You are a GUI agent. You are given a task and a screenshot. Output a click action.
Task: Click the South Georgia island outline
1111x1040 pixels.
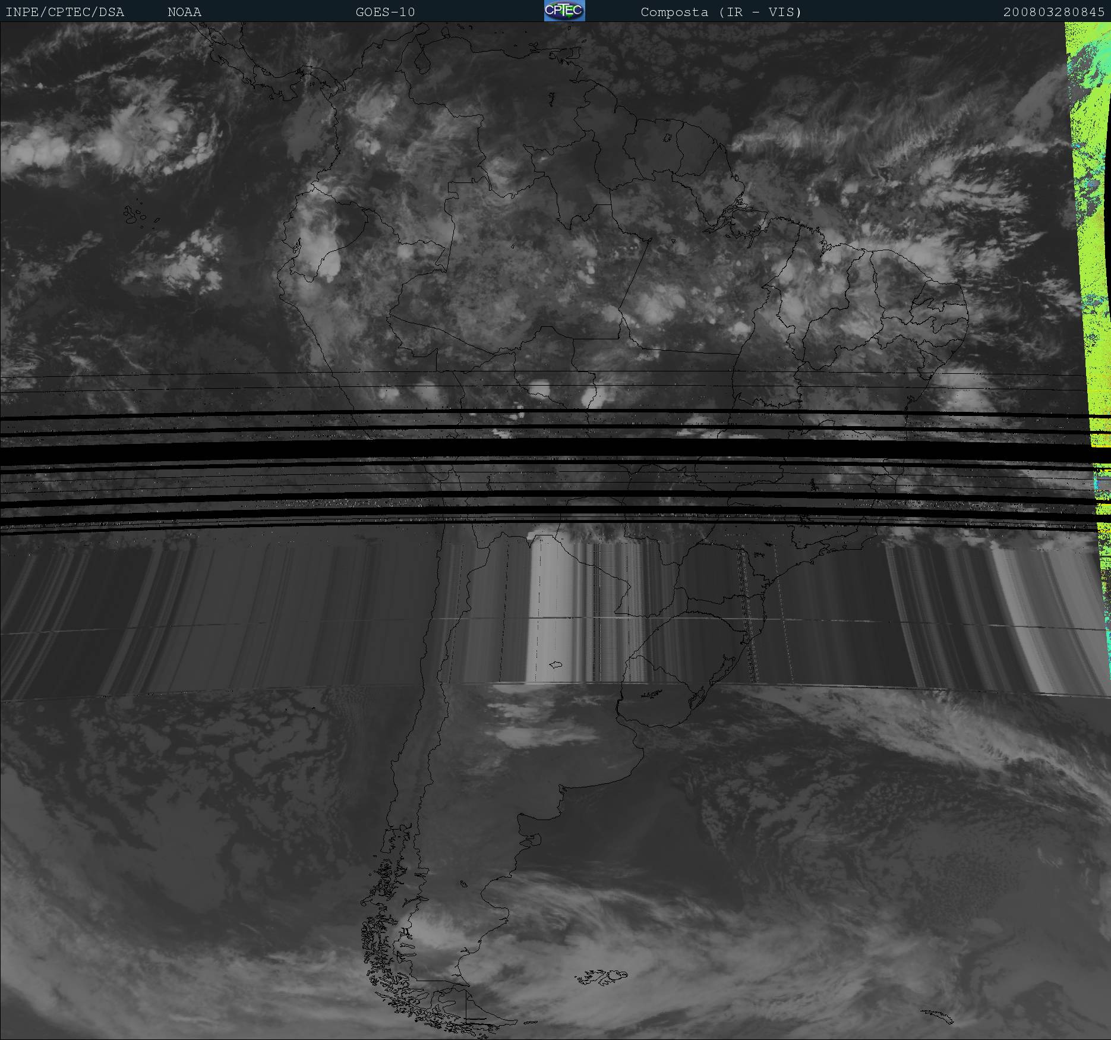[x=938, y=1017]
